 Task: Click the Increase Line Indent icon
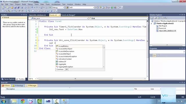[x=22, y=11]
